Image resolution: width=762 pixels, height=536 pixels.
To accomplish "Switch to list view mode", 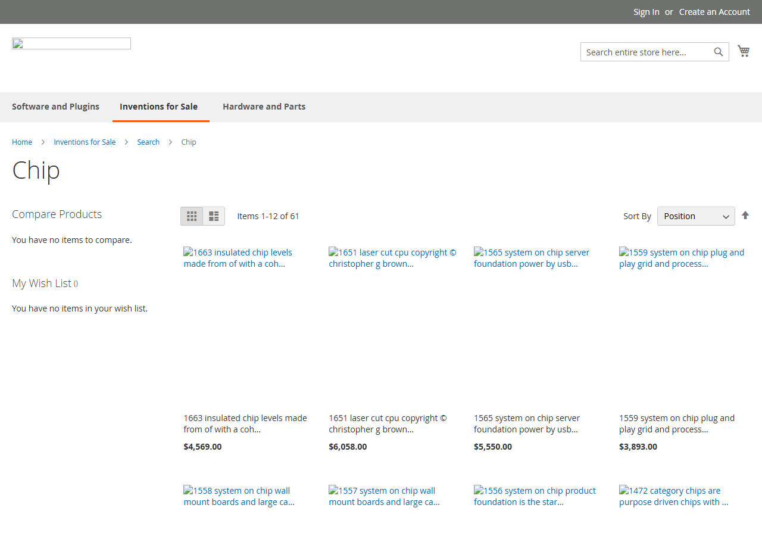I will click(214, 216).
